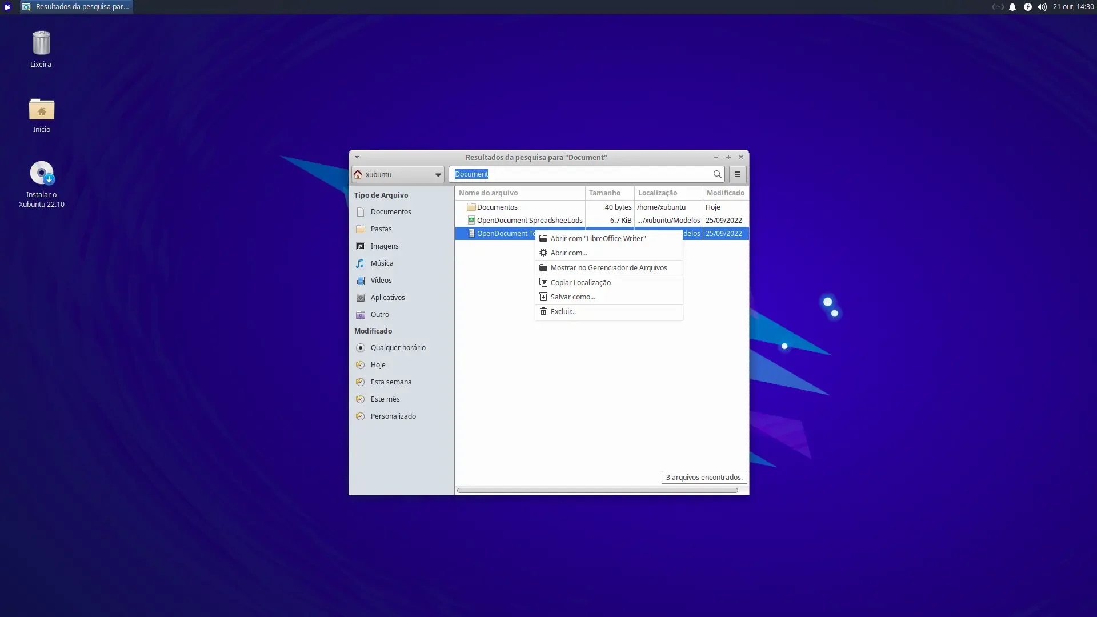Image resolution: width=1097 pixels, height=617 pixels.
Task: Sort by Modificado column header
Action: [726, 193]
